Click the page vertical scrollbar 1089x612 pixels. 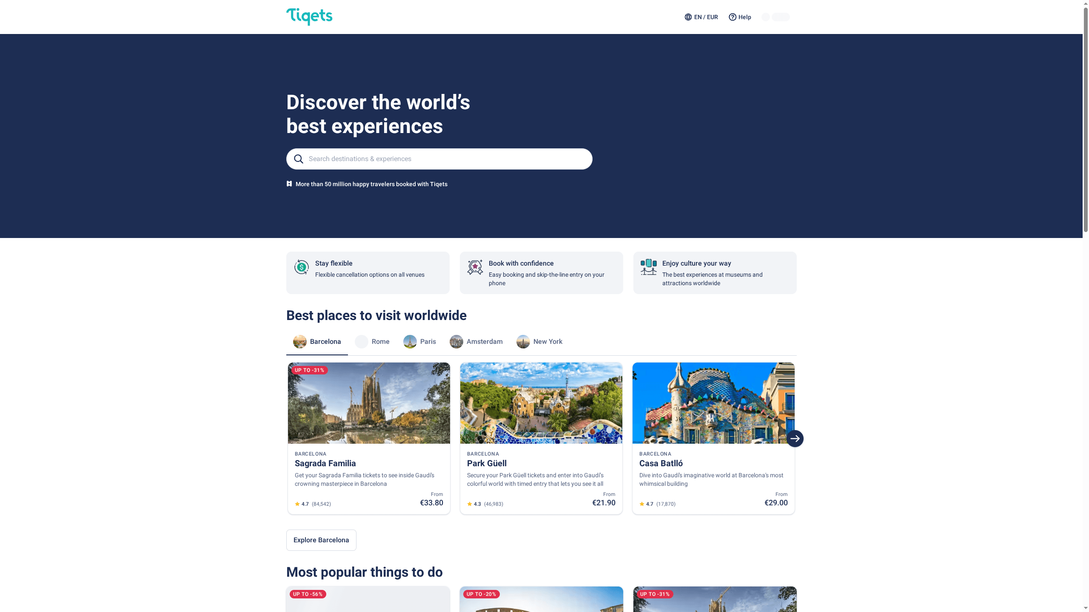coord(1086,119)
